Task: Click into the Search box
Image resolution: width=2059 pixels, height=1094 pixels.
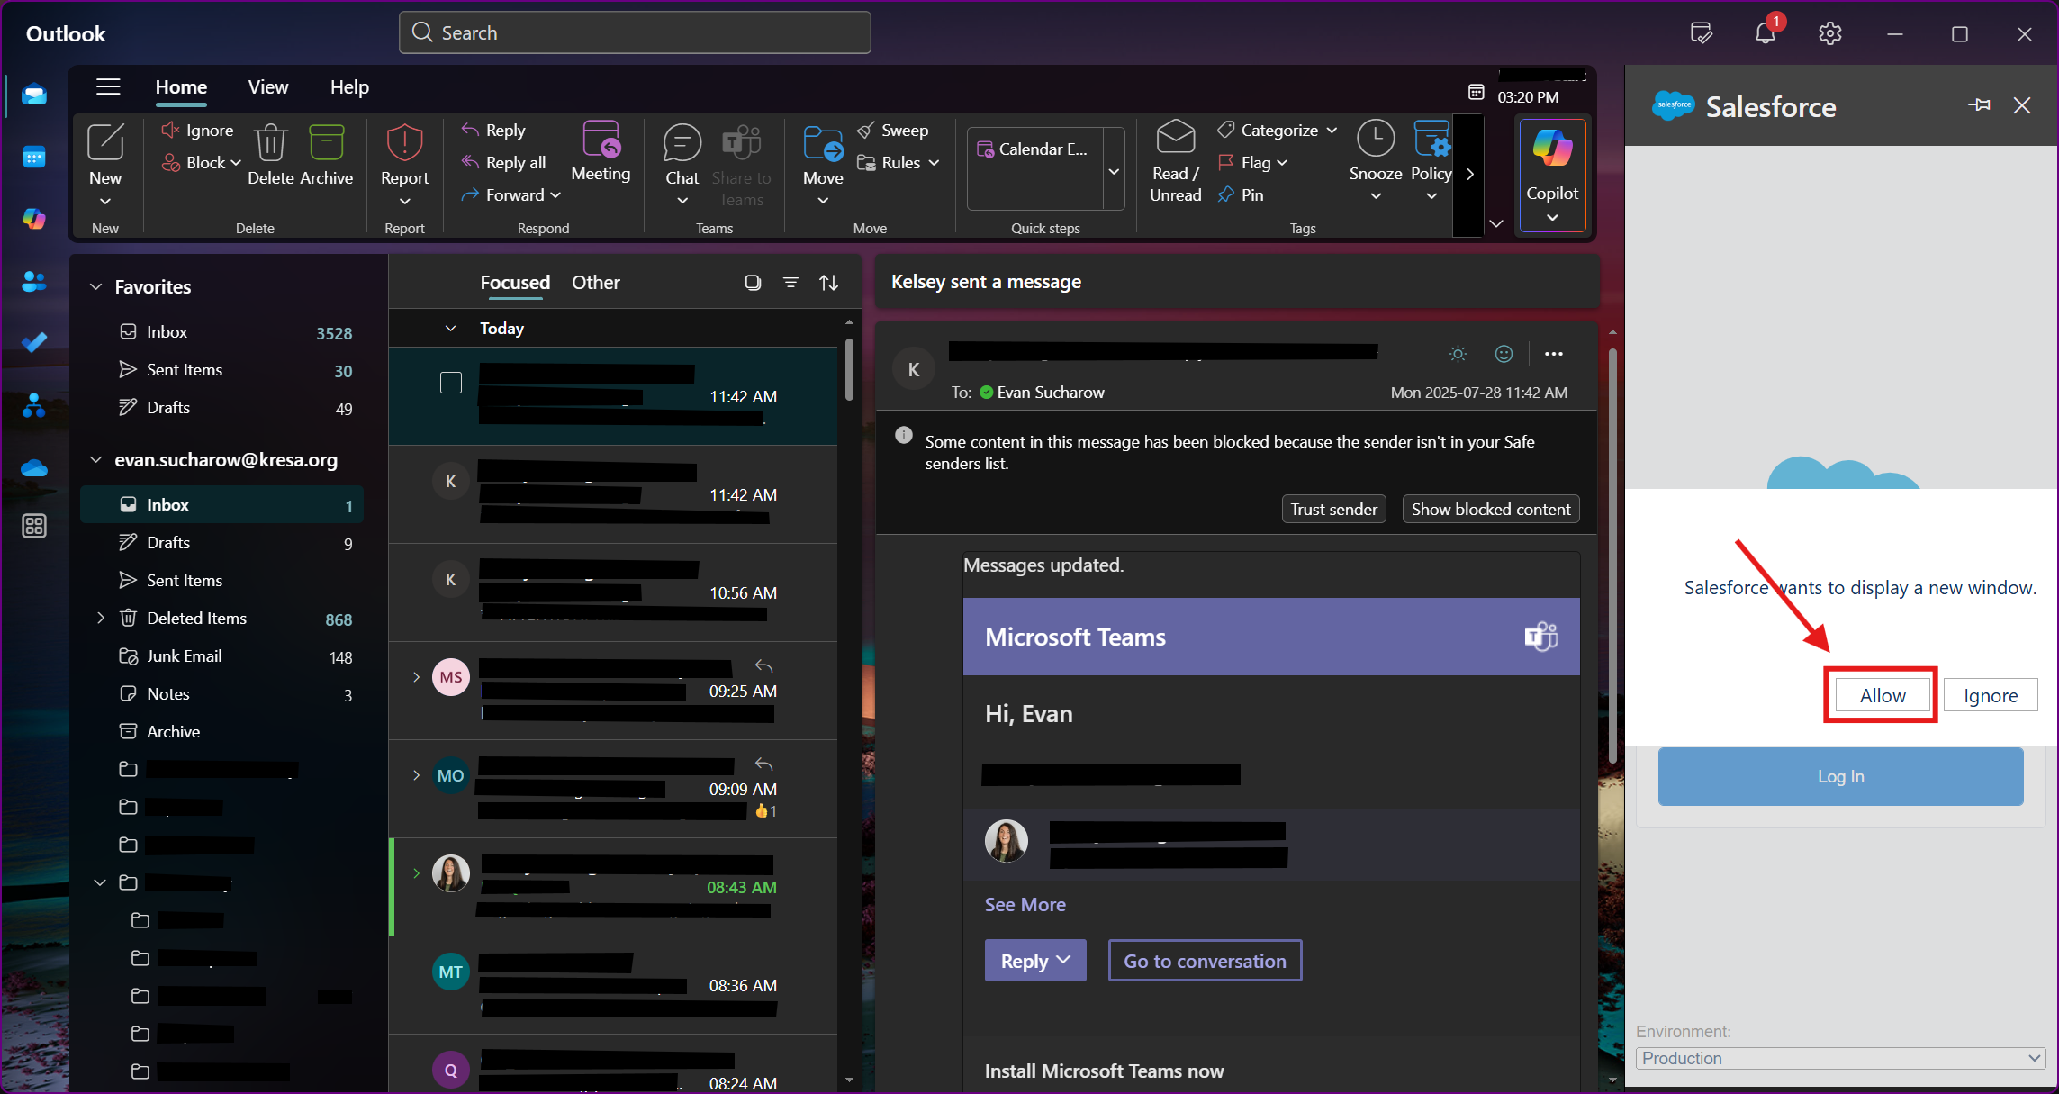Action: (x=635, y=33)
